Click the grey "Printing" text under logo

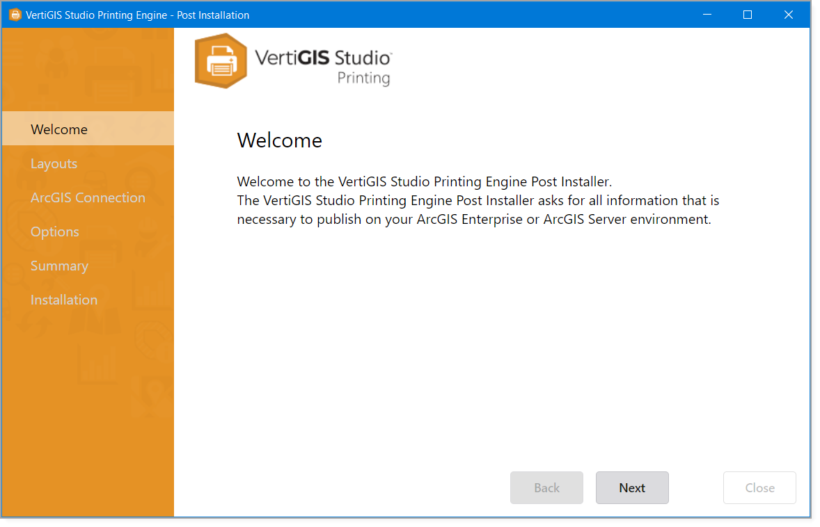(363, 78)
